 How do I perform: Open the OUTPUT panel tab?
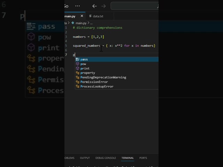coord(85,158)
